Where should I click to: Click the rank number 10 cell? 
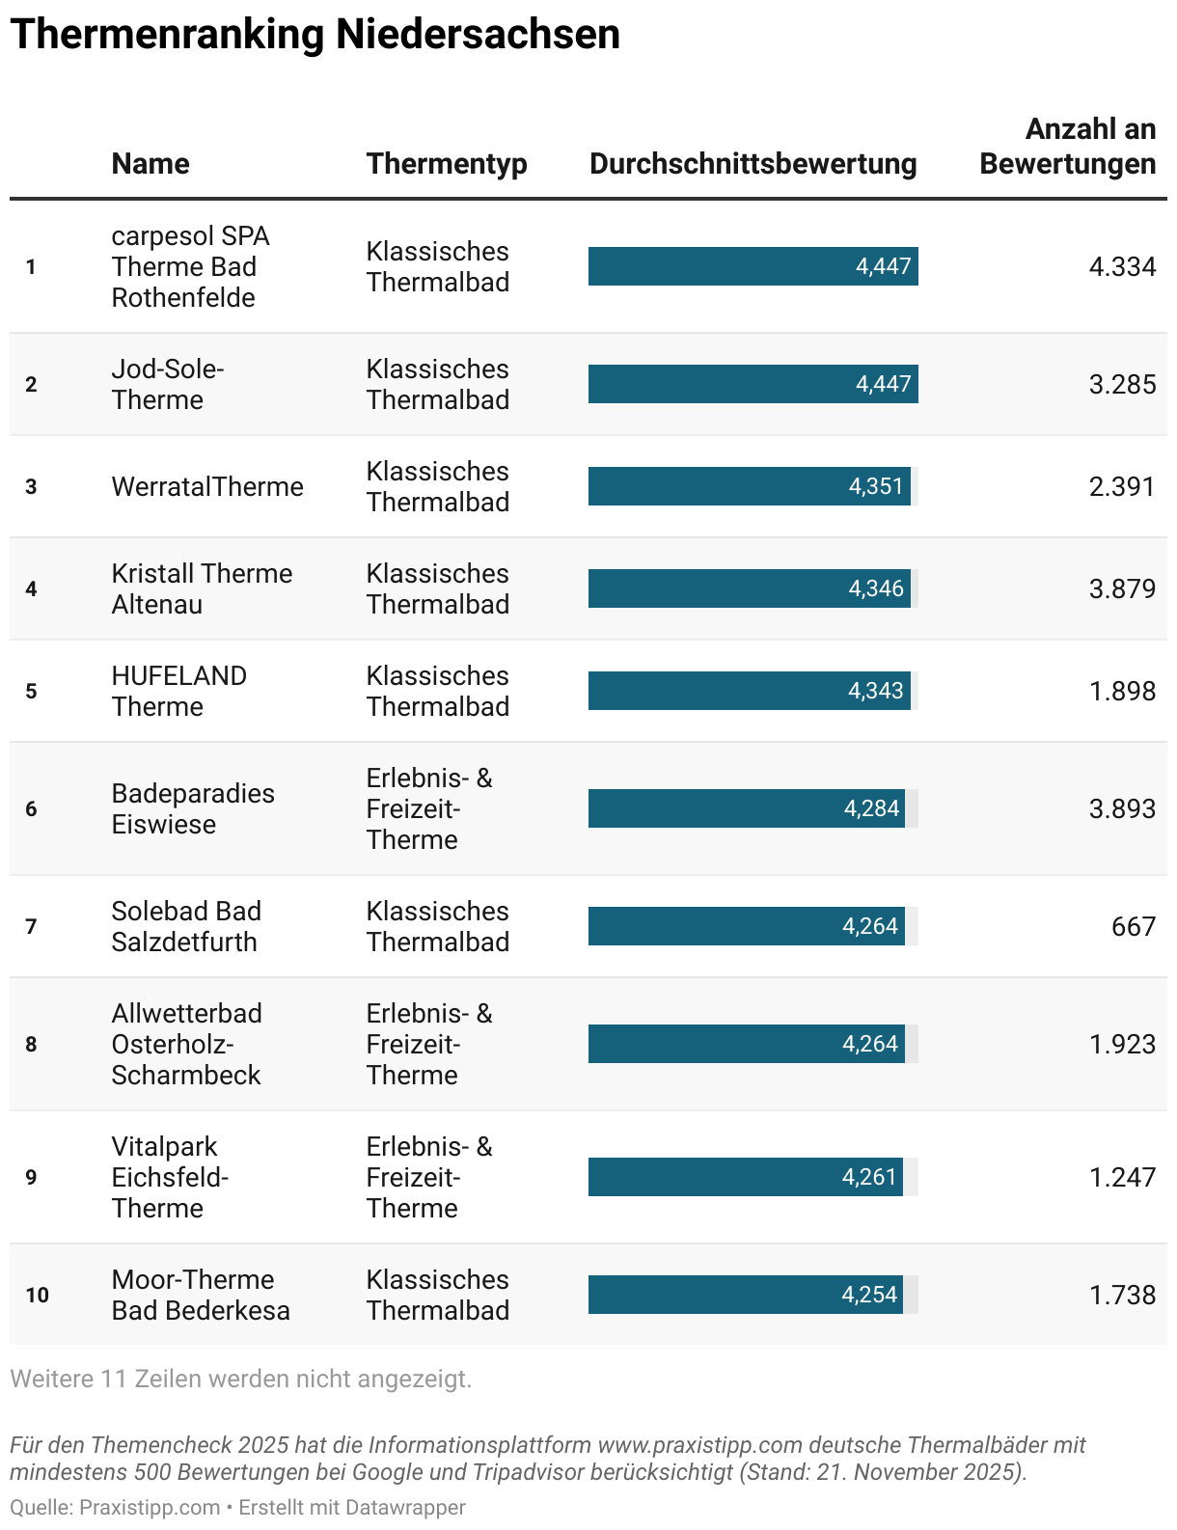[x=38, y=1295]
